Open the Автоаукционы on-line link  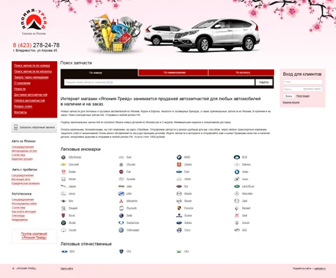pos(24,151)
